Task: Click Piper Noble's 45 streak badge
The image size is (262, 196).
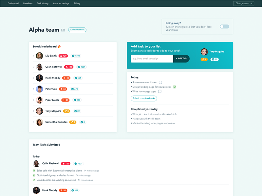Action: pyautogui.click(x=65, y=100)
